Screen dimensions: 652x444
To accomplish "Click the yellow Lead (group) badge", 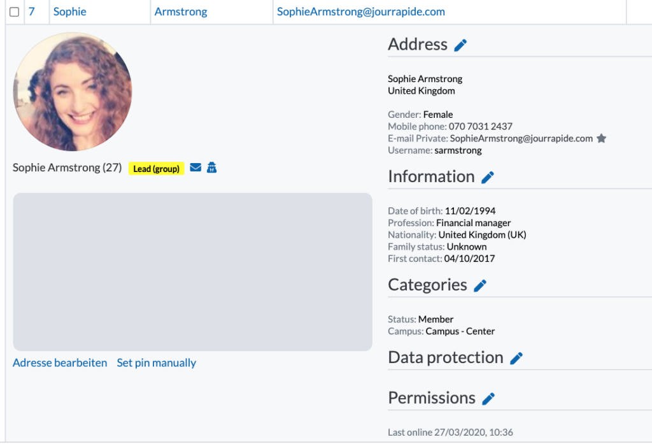I will pos(157,169).
